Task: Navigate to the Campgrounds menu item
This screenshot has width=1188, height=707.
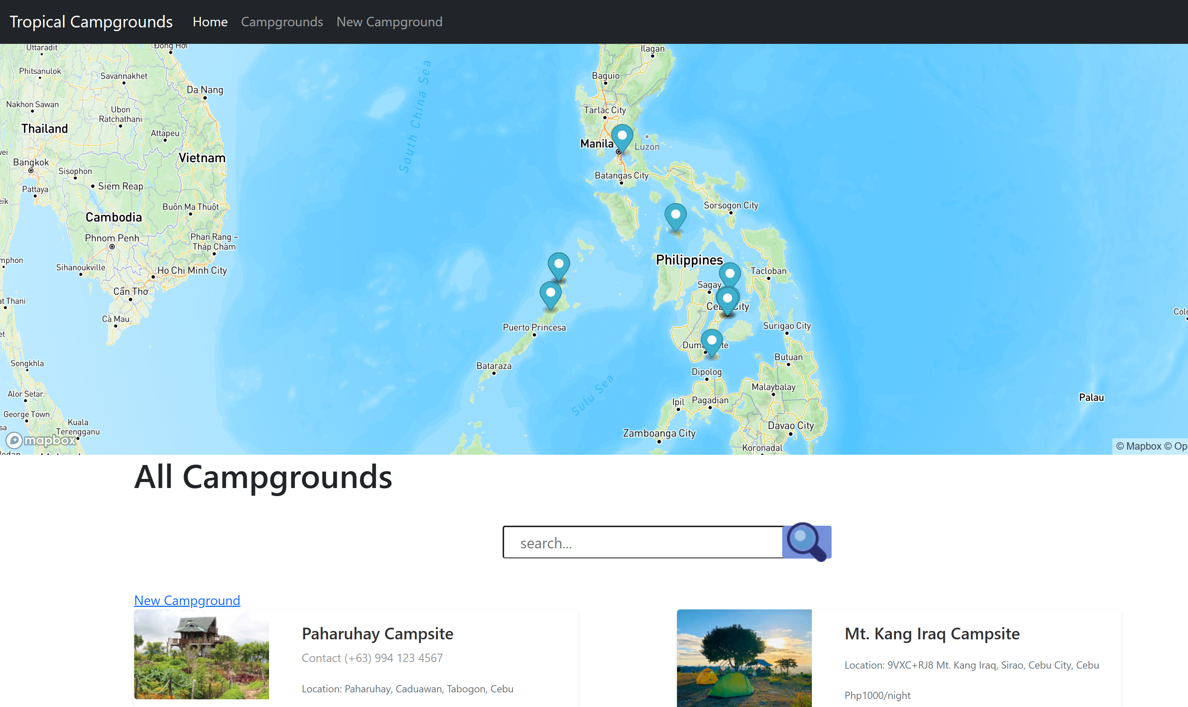Action: [281, 22]
